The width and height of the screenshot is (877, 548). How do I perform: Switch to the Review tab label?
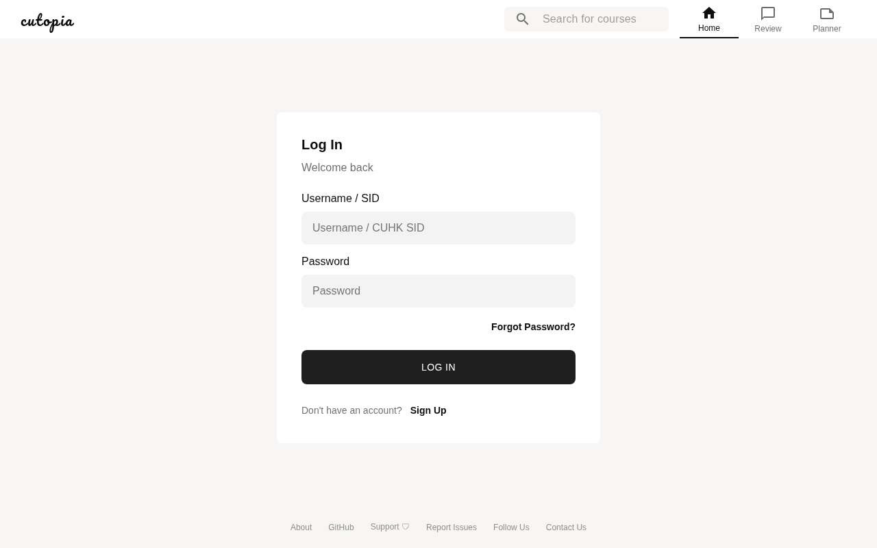(x=768, y=29)
